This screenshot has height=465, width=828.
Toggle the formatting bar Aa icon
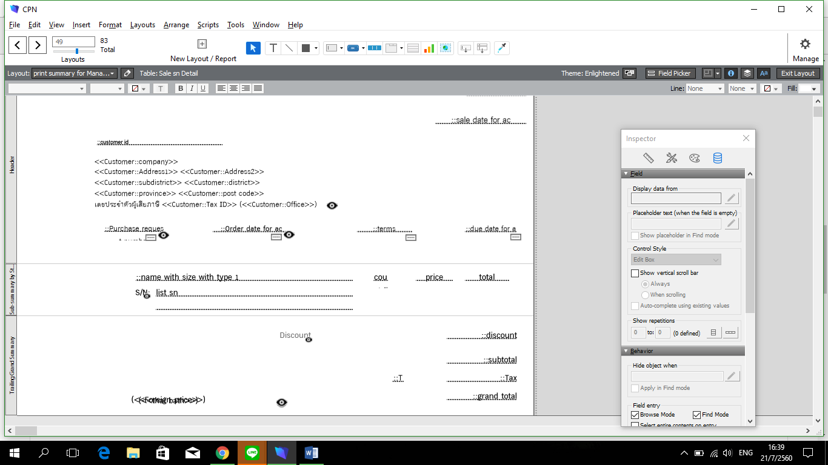[764, 73]
